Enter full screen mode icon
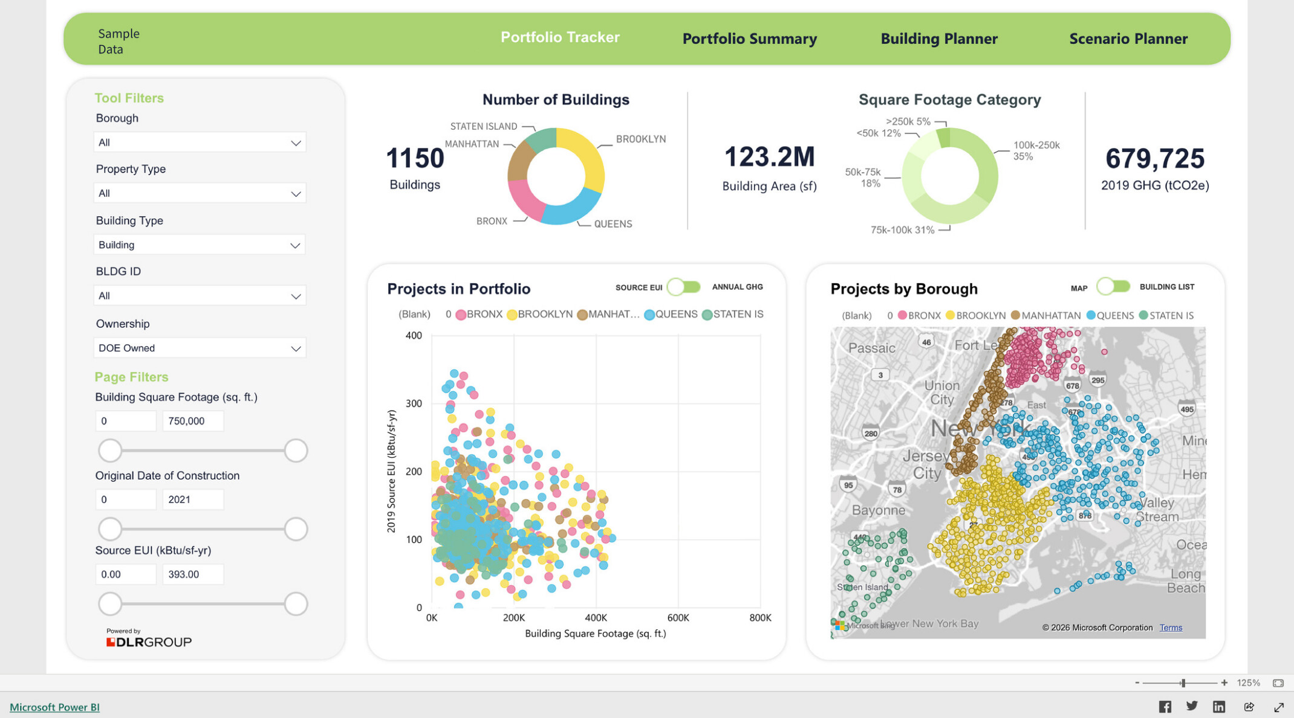This screenshot has width=1294, height=718. (1278, 707)
